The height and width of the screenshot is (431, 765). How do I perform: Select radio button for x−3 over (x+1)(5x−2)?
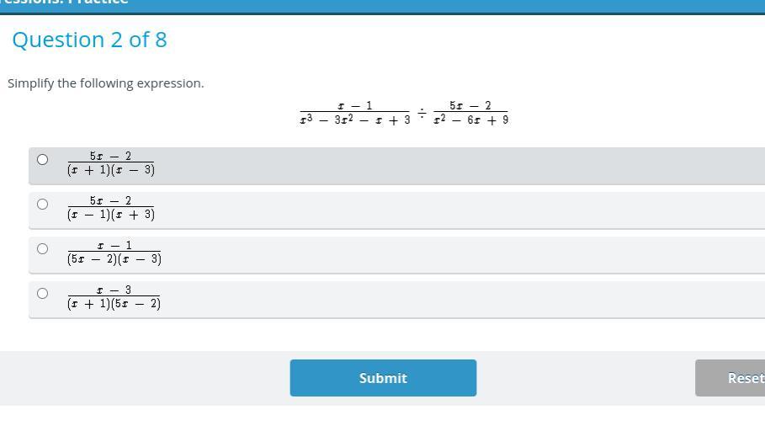[43, 293]
